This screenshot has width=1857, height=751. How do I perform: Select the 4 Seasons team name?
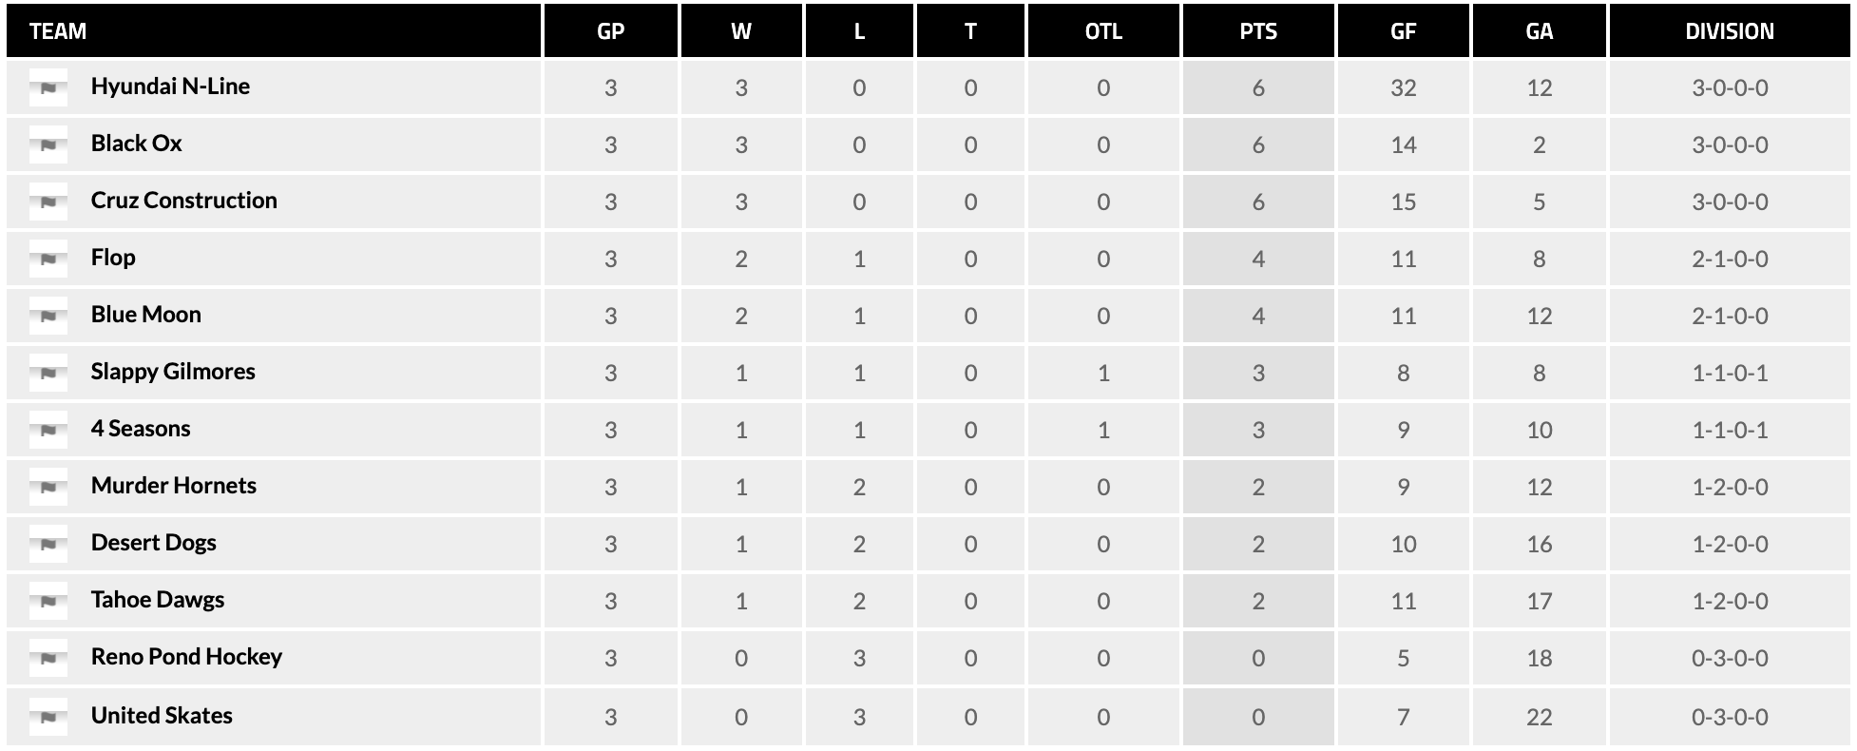pos(141,429)
